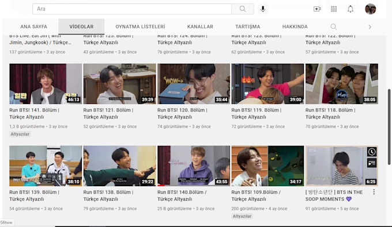Screen dimensions: 392x227
Task: Search within channel magnifier icon
Action: [x=334, y=26]
